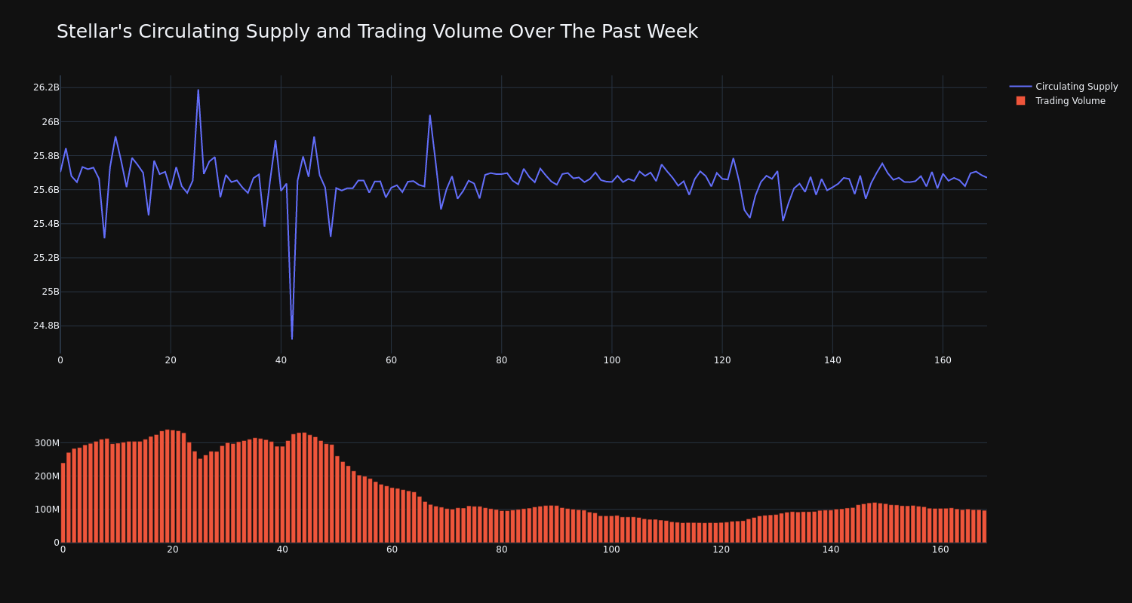Click the 300M volume axis label
Image resolution: width=1132 pixels, height=603 pixels.
coord(46,443)
